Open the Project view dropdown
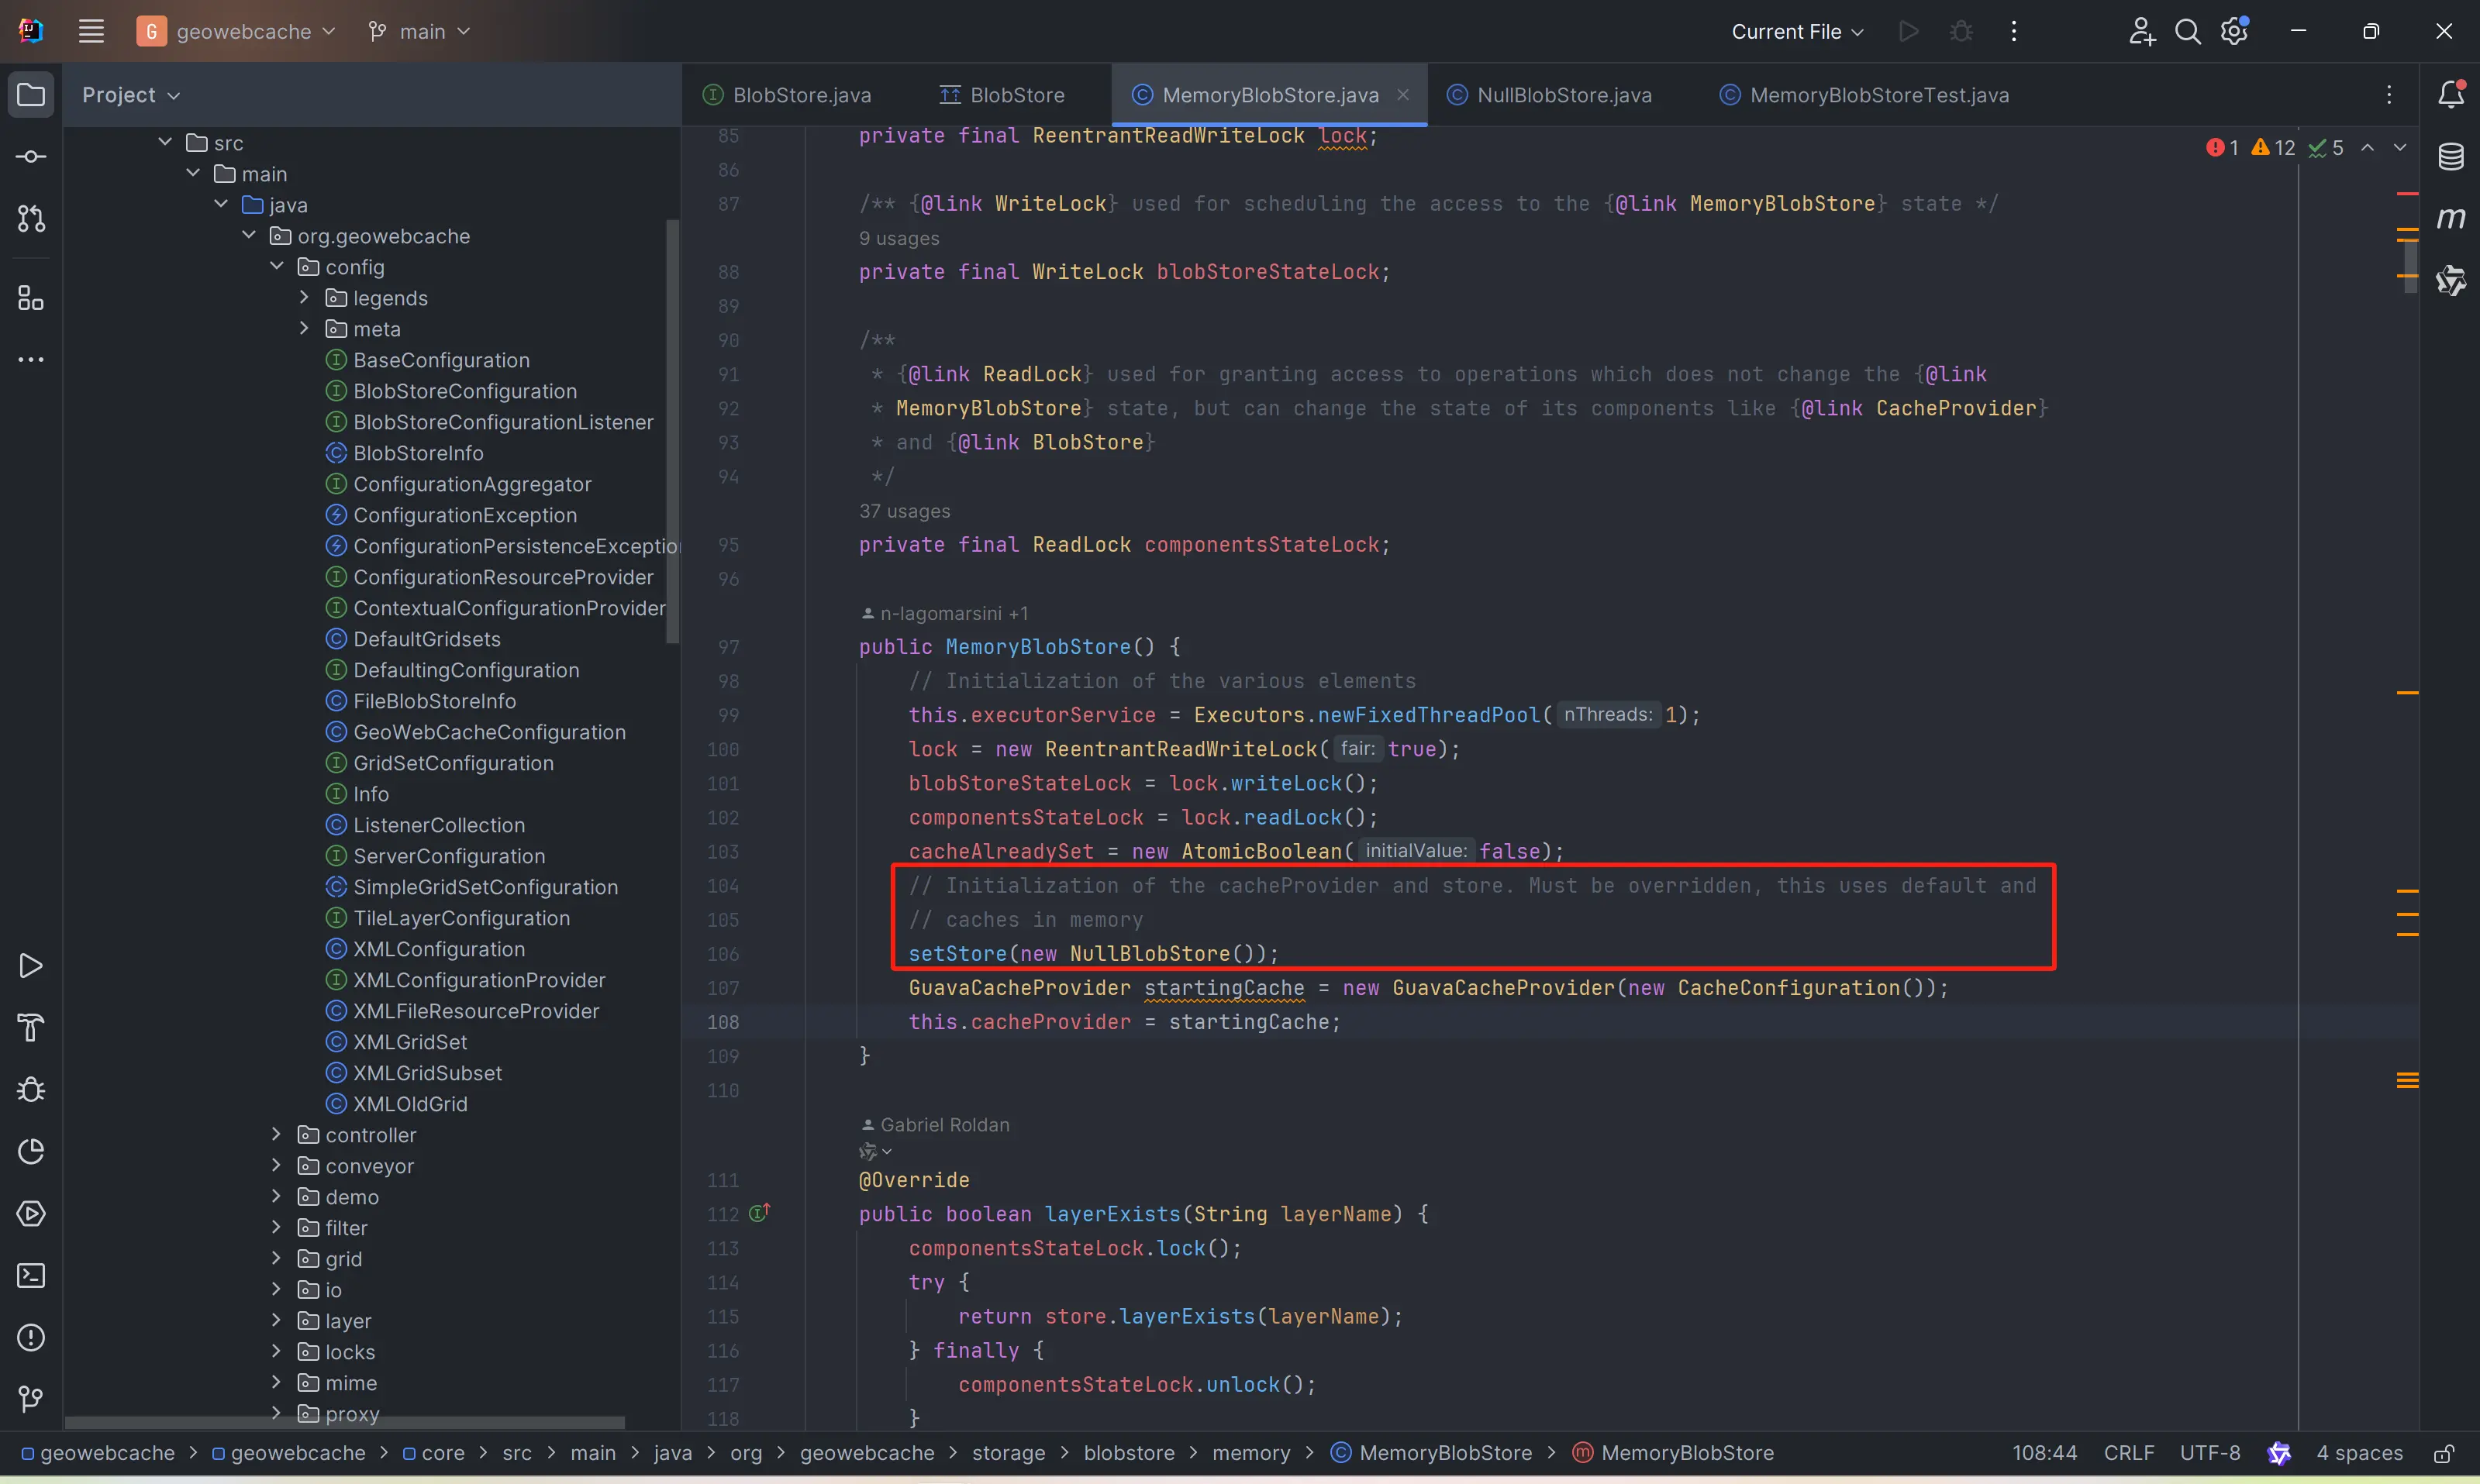 tap(131, 95)
